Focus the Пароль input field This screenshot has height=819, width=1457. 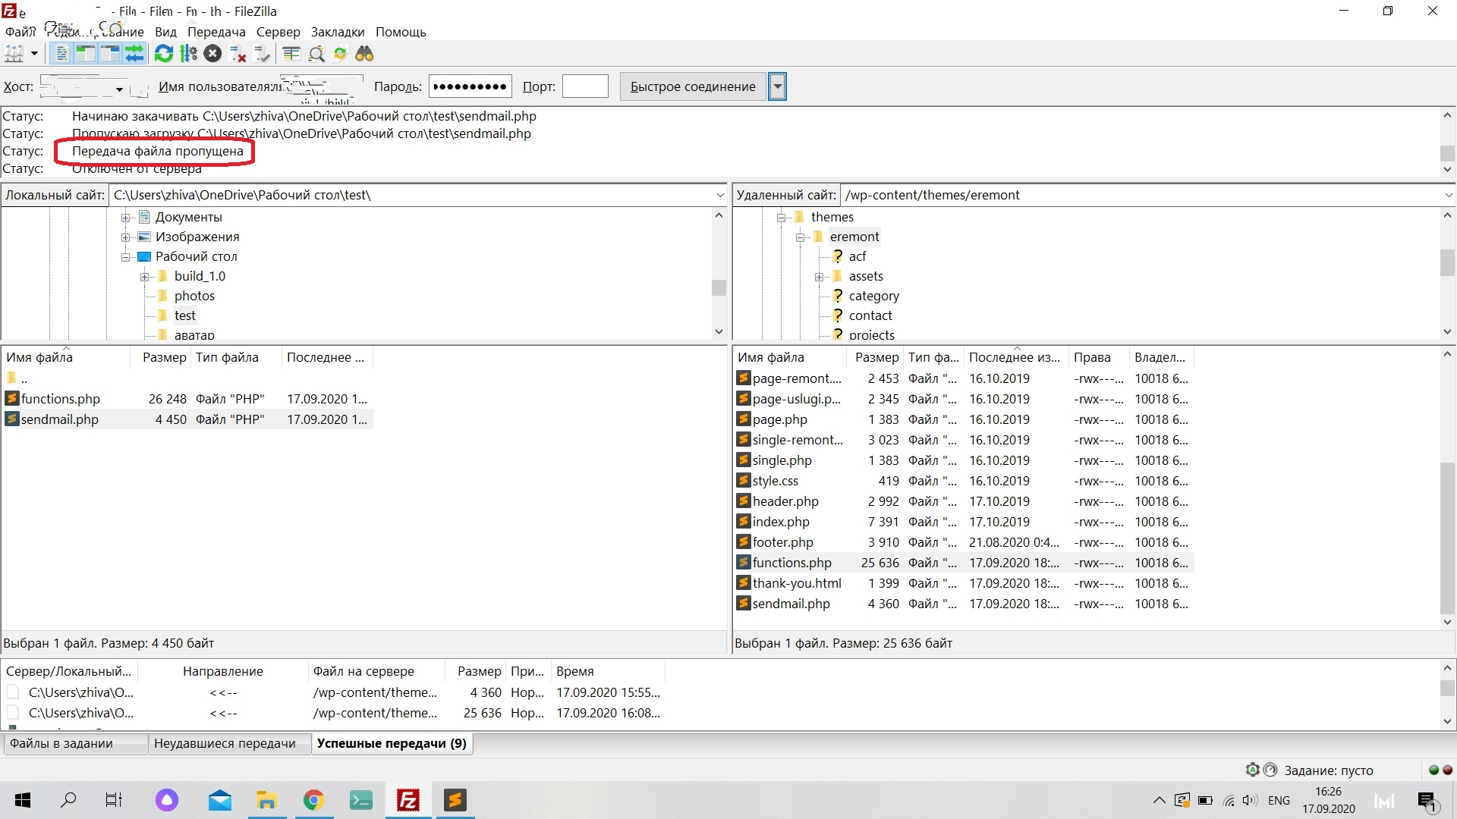(x=470, y=86)
